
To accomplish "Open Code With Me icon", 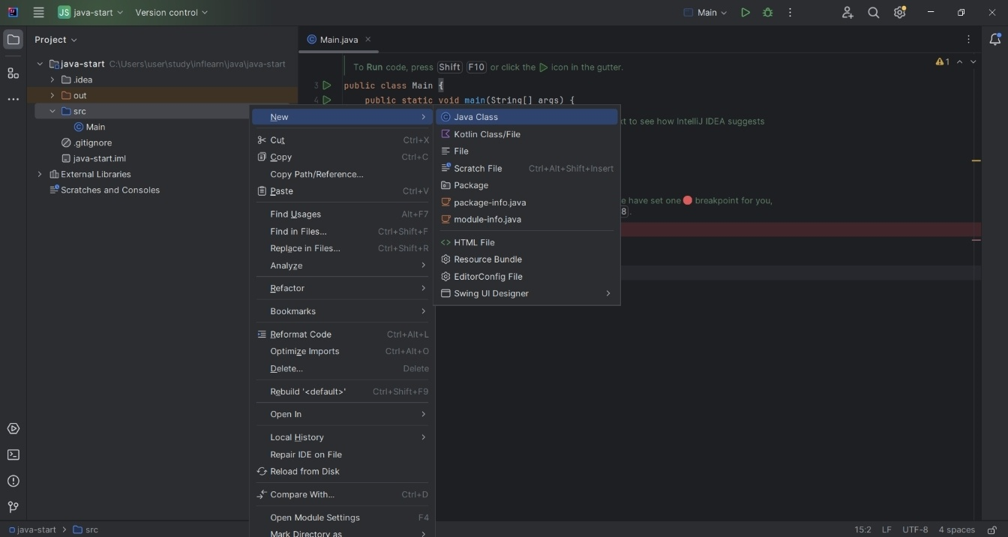I will [x=847, y=13].
